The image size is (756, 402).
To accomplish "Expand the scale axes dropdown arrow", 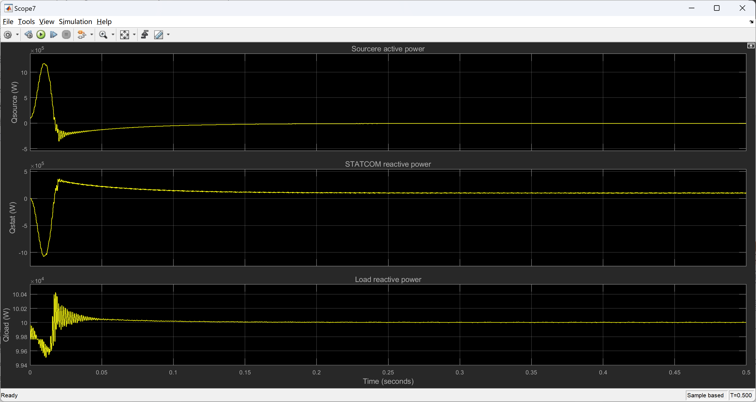I will (134, 34).
